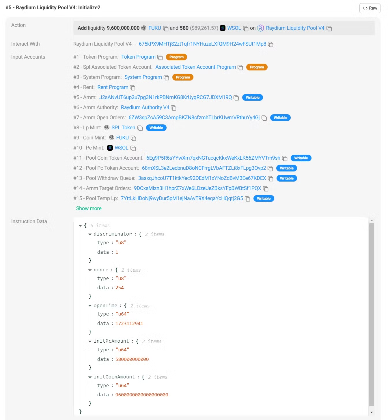388x420 pixels.
Task: Select the initPcAmount data value 580000000000
Action: (x=132, y=359)
